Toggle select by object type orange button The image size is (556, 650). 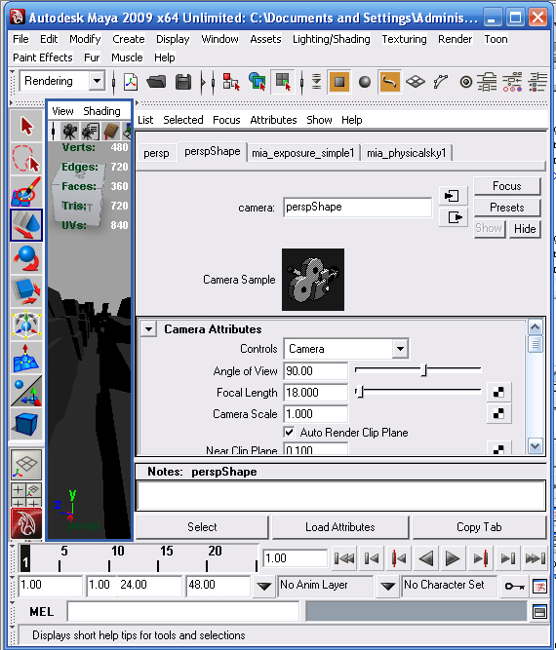point(339,82)
